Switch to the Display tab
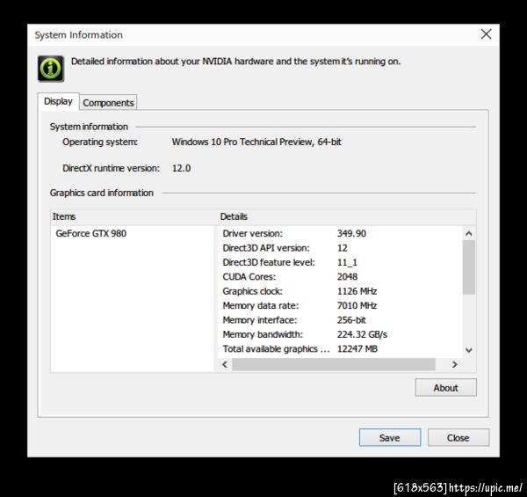 click(x=58, y=101)
